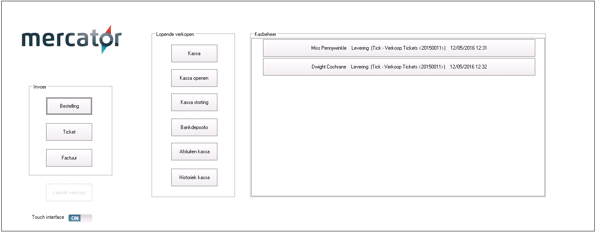
Task: Choose Afsluiten kassa
Action: pos(194,152)
